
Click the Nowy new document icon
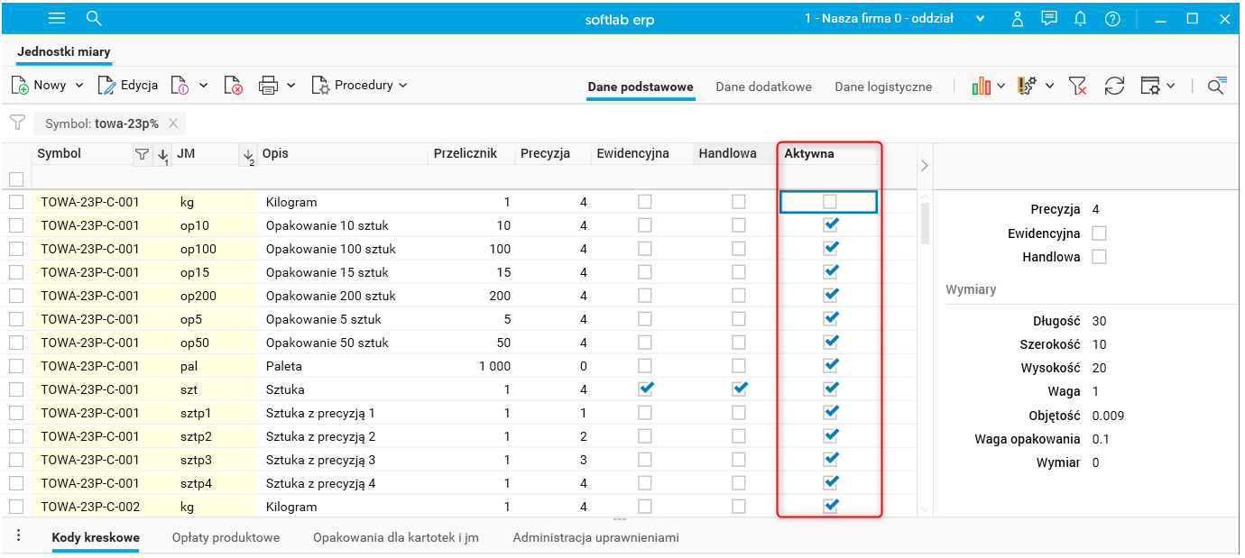[20, 86]
